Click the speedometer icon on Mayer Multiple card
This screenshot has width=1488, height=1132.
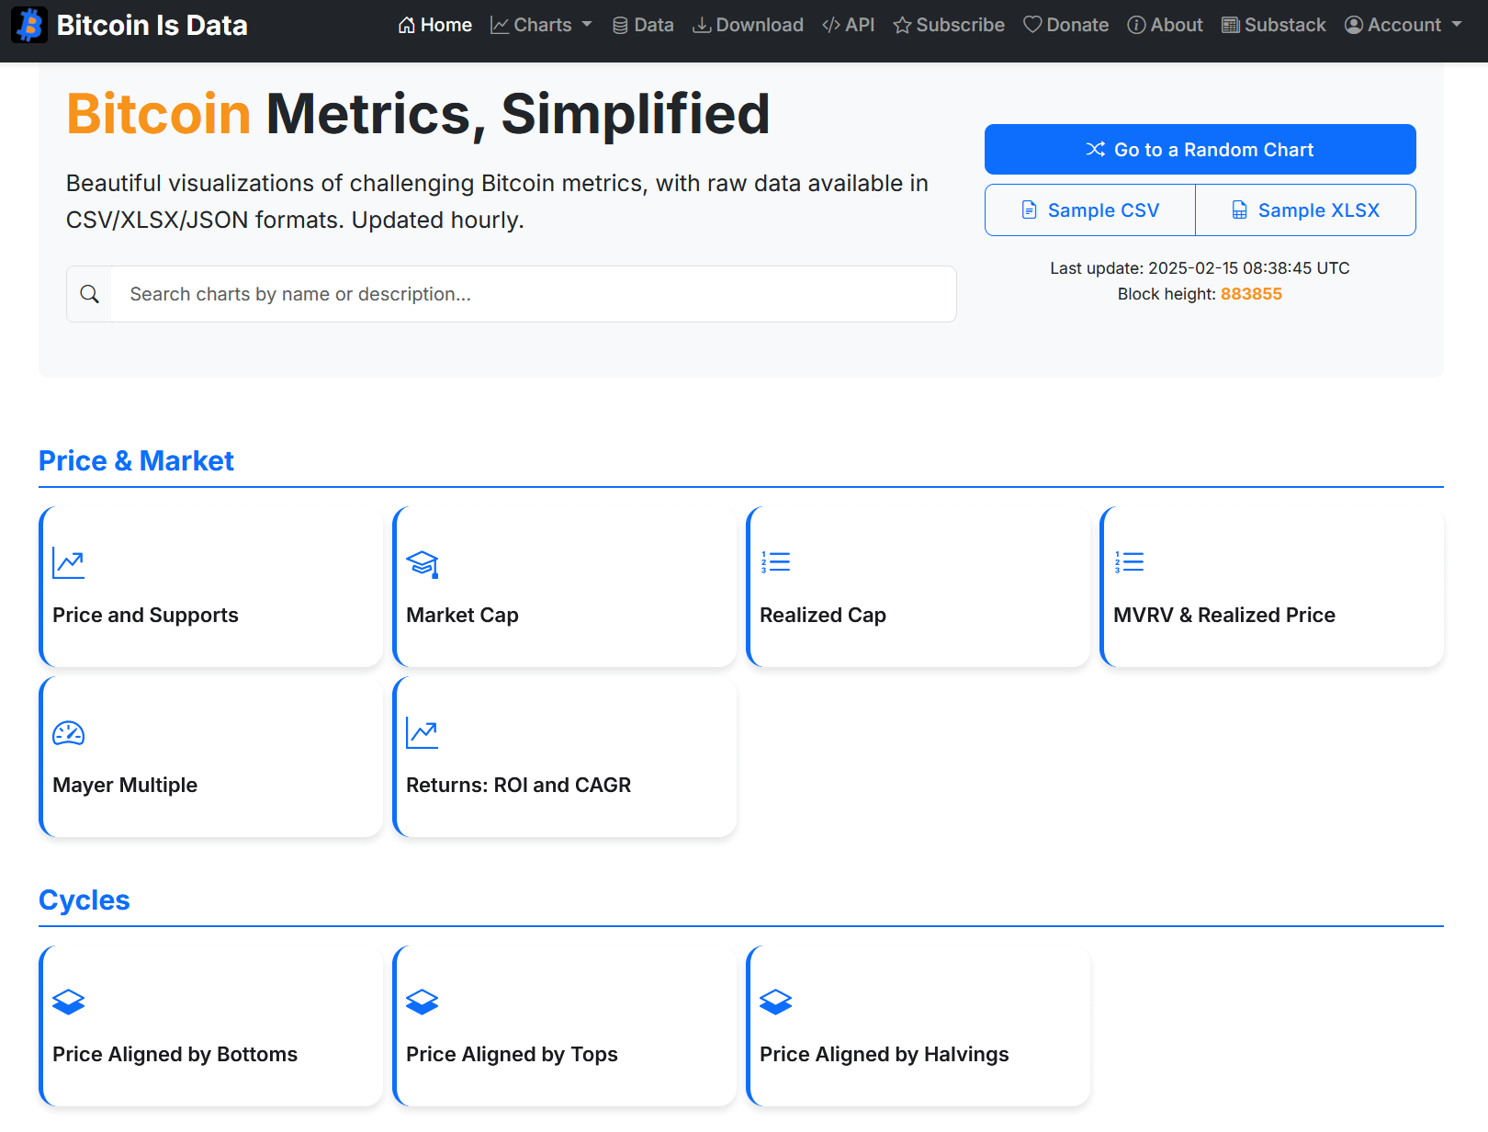click(69, 733)
